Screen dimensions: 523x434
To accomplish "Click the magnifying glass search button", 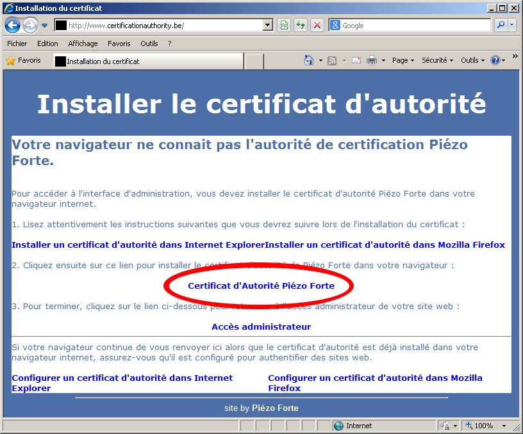I will point(501,25).
